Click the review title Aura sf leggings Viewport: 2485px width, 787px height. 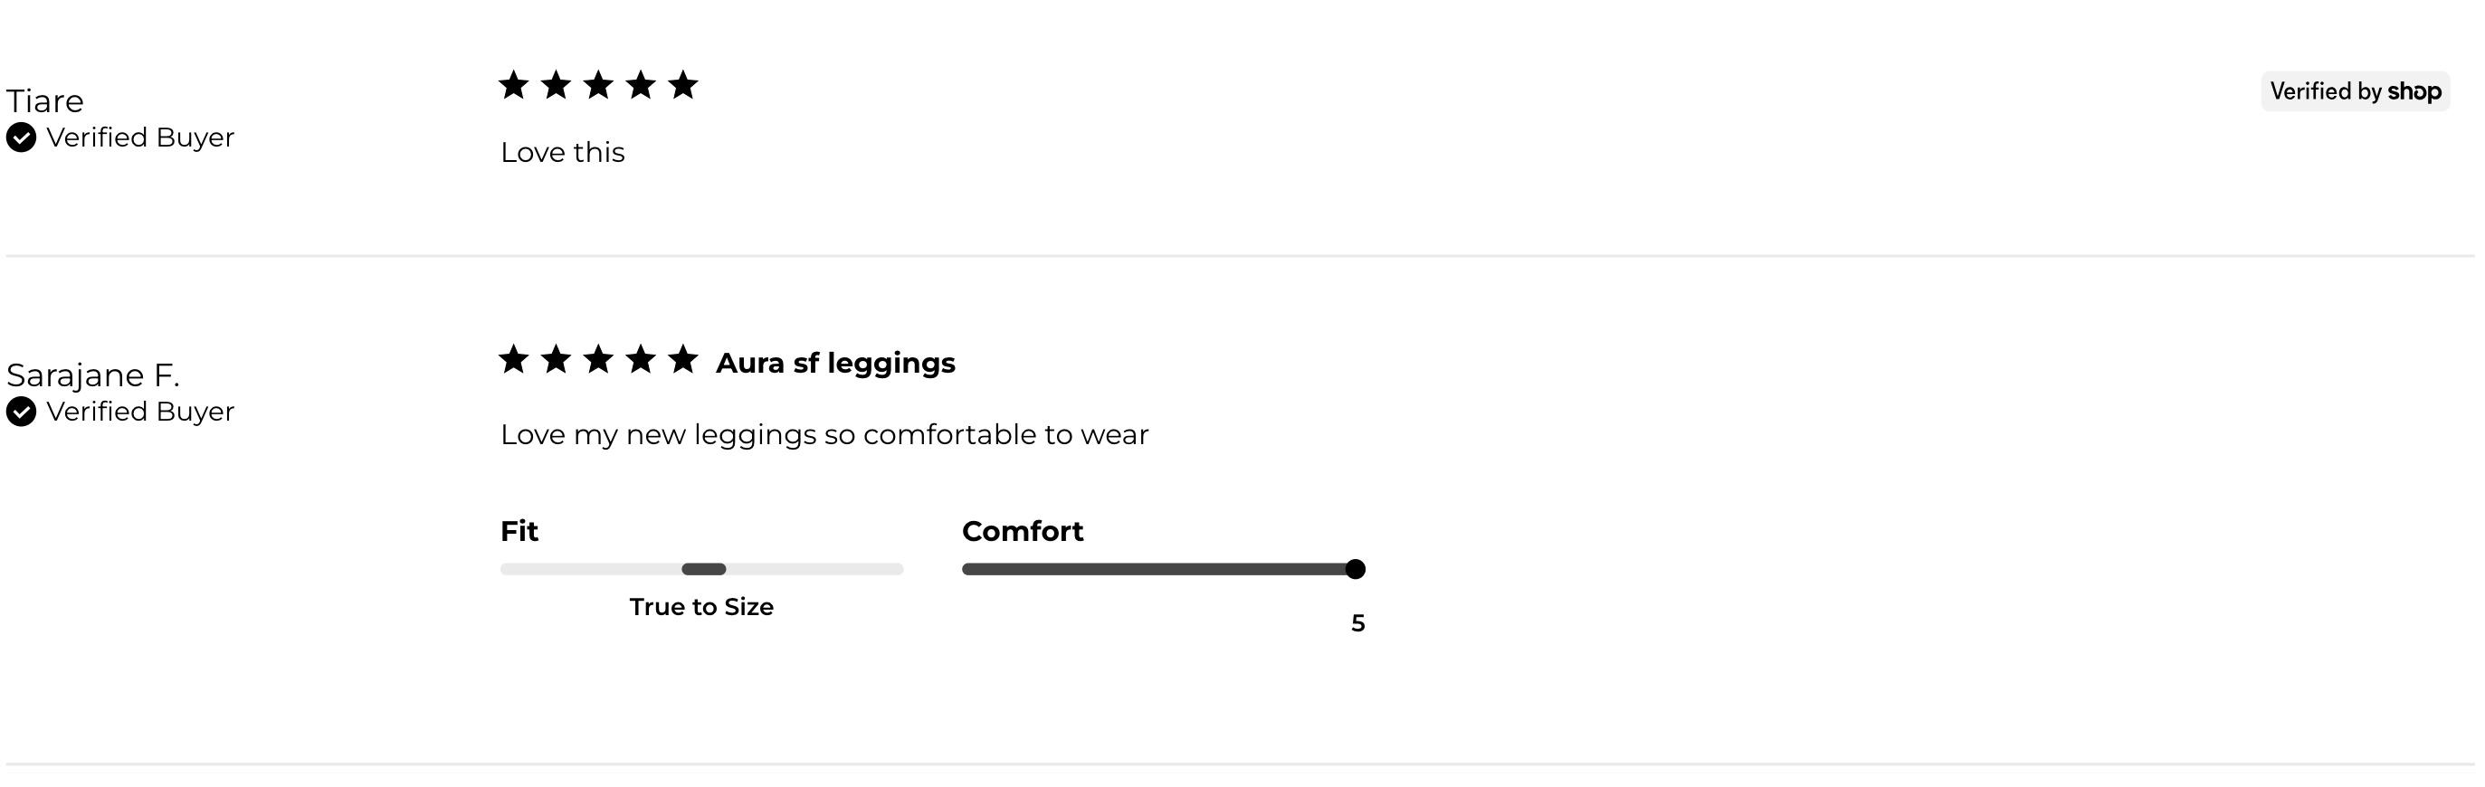[835, 364]
